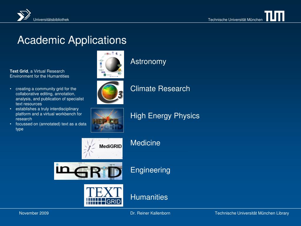
Task: Click the 'High Energy Physics' label
Action: (165, 116)
